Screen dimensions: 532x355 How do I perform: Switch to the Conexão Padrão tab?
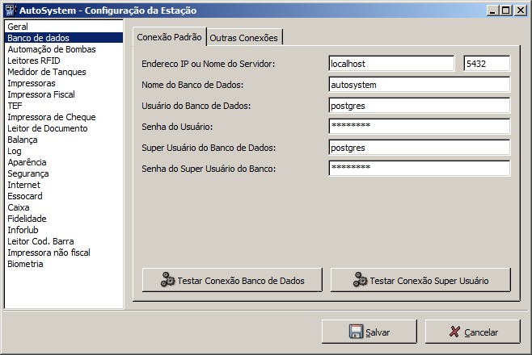coord(169,37)
